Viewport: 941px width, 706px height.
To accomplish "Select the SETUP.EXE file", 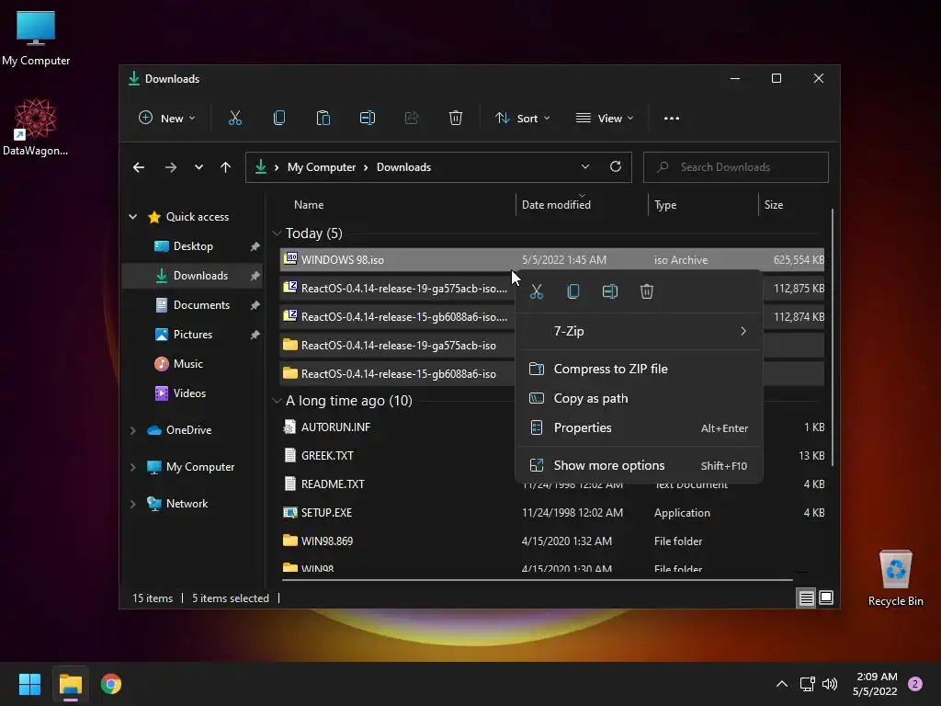I will [x=551, y=513].
